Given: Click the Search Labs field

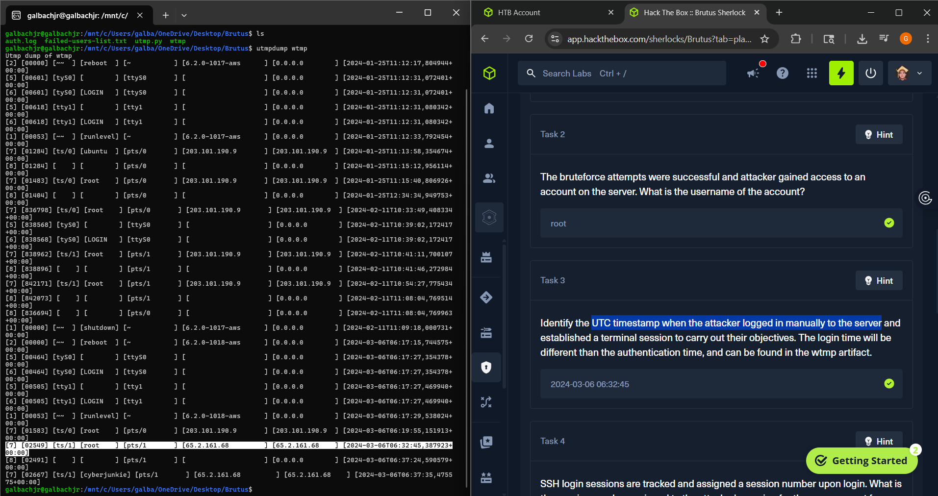Looking at the screenshot, I should (x=622, y=73).
